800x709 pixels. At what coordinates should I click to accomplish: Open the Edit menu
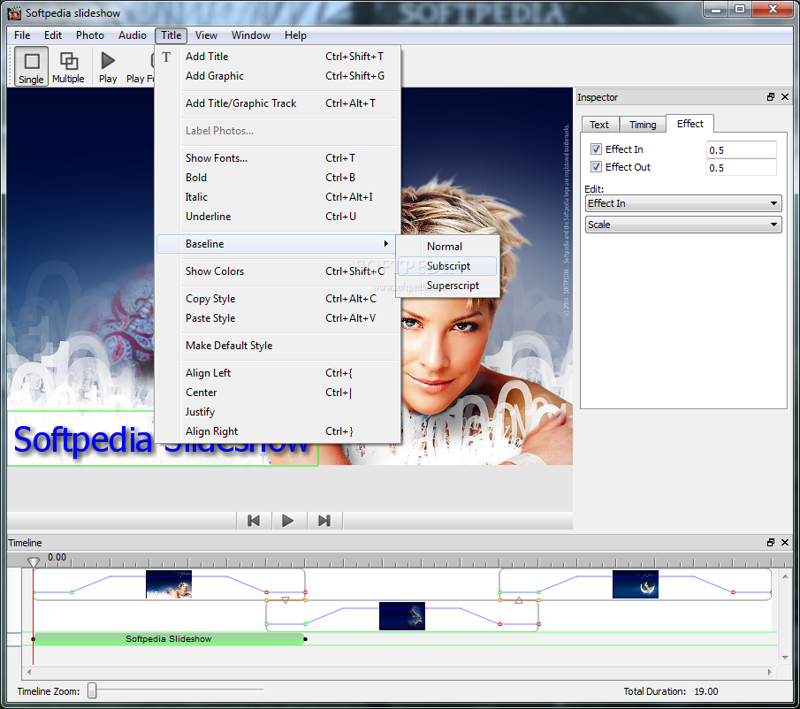click(x=53, y=35)
